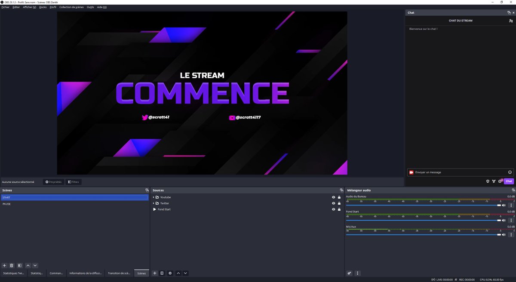Mute Audio du Bureau speaker icon
The image size is (516, 282).
click(504, 205)
